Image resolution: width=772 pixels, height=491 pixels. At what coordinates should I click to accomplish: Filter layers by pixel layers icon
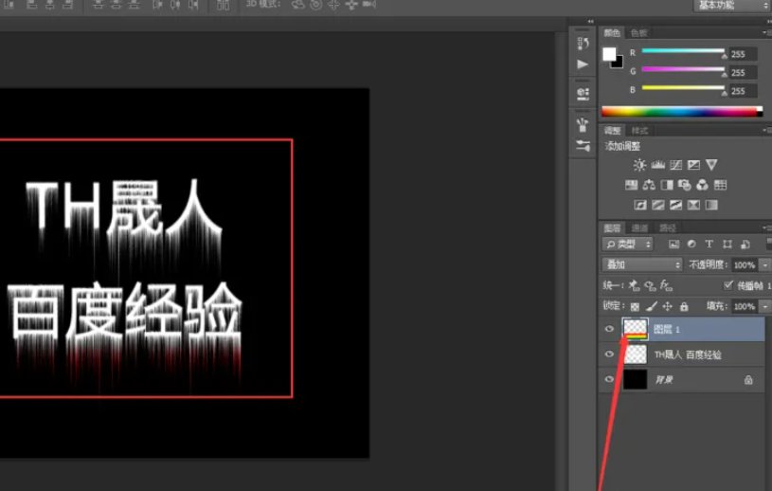click(673, 245)
